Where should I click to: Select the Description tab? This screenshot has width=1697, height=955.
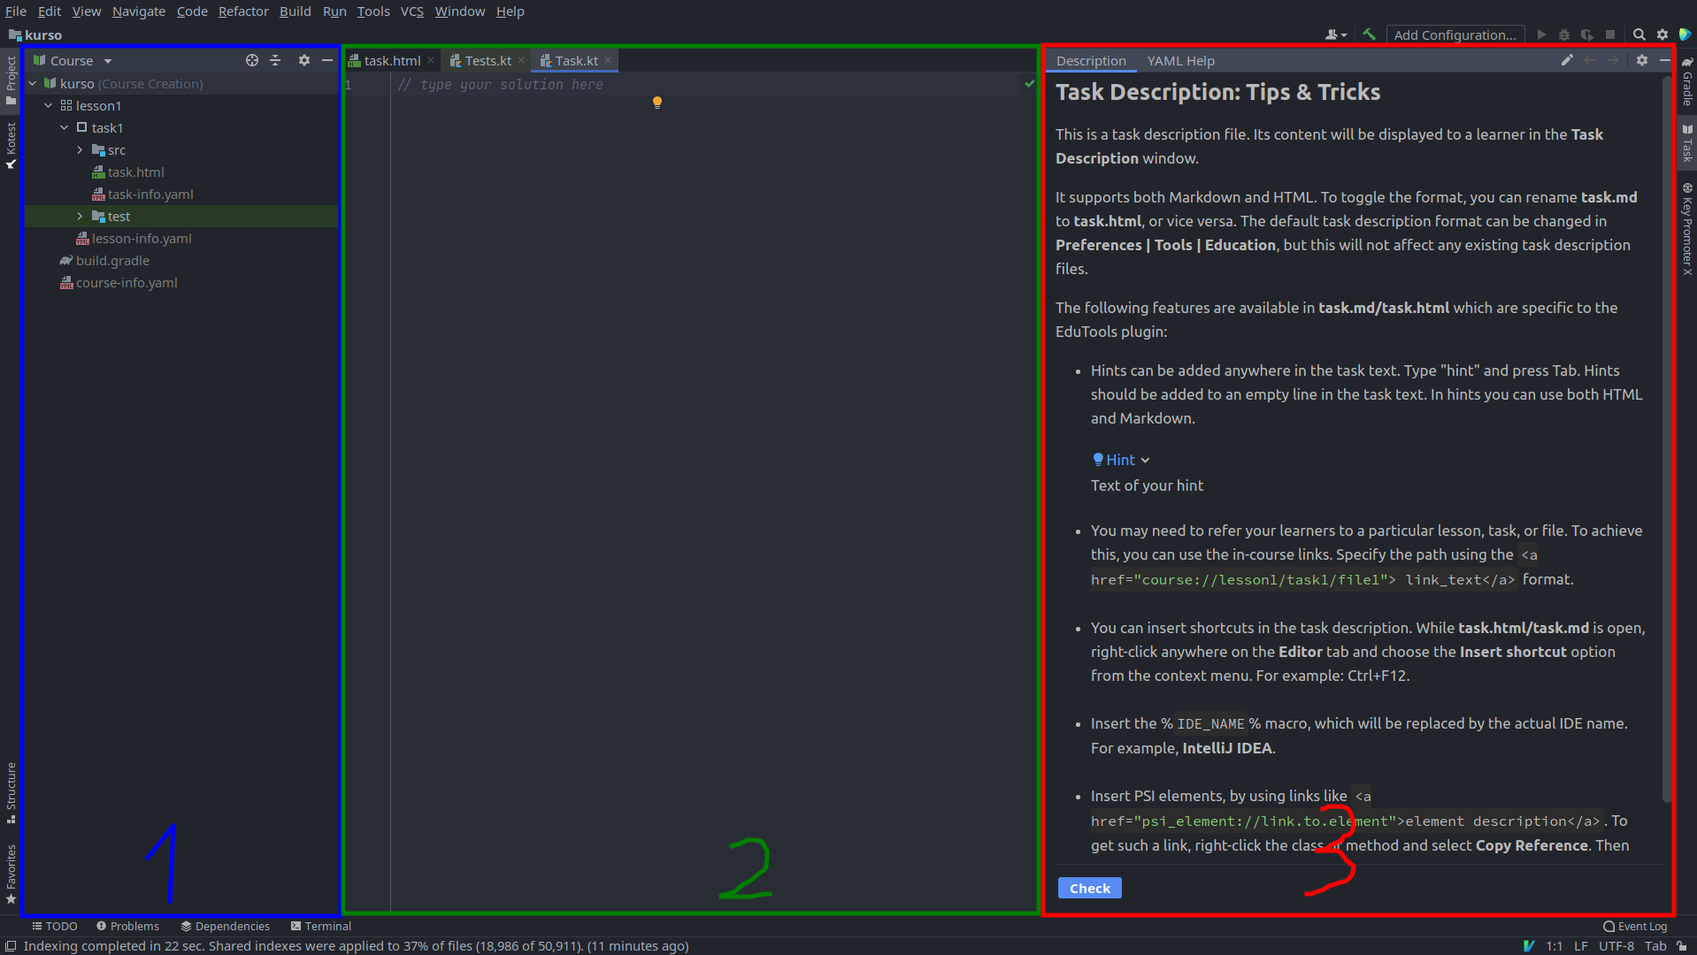coord(1091,60)
